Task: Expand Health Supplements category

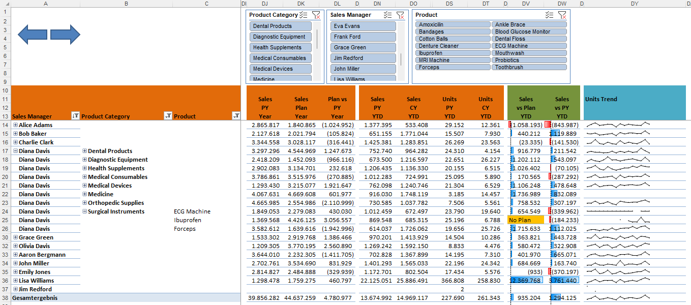Action: (84, 168)
